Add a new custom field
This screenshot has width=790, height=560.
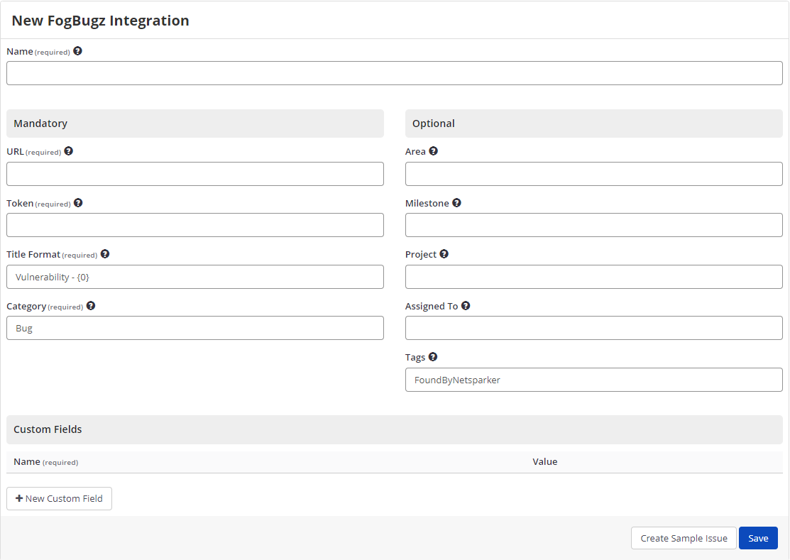(x=59, y=498)
